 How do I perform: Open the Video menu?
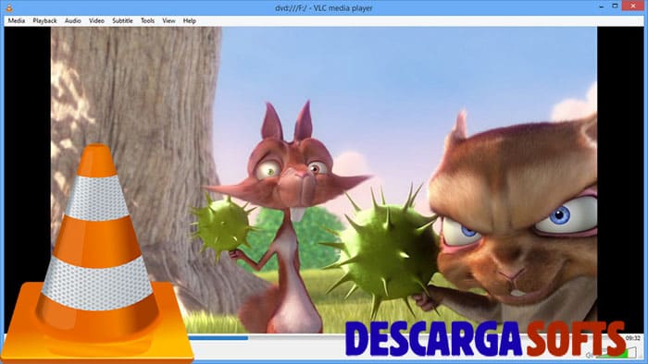tap(96, 20)
